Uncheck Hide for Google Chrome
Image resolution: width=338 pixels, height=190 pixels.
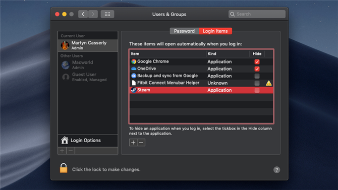(257, 62)
